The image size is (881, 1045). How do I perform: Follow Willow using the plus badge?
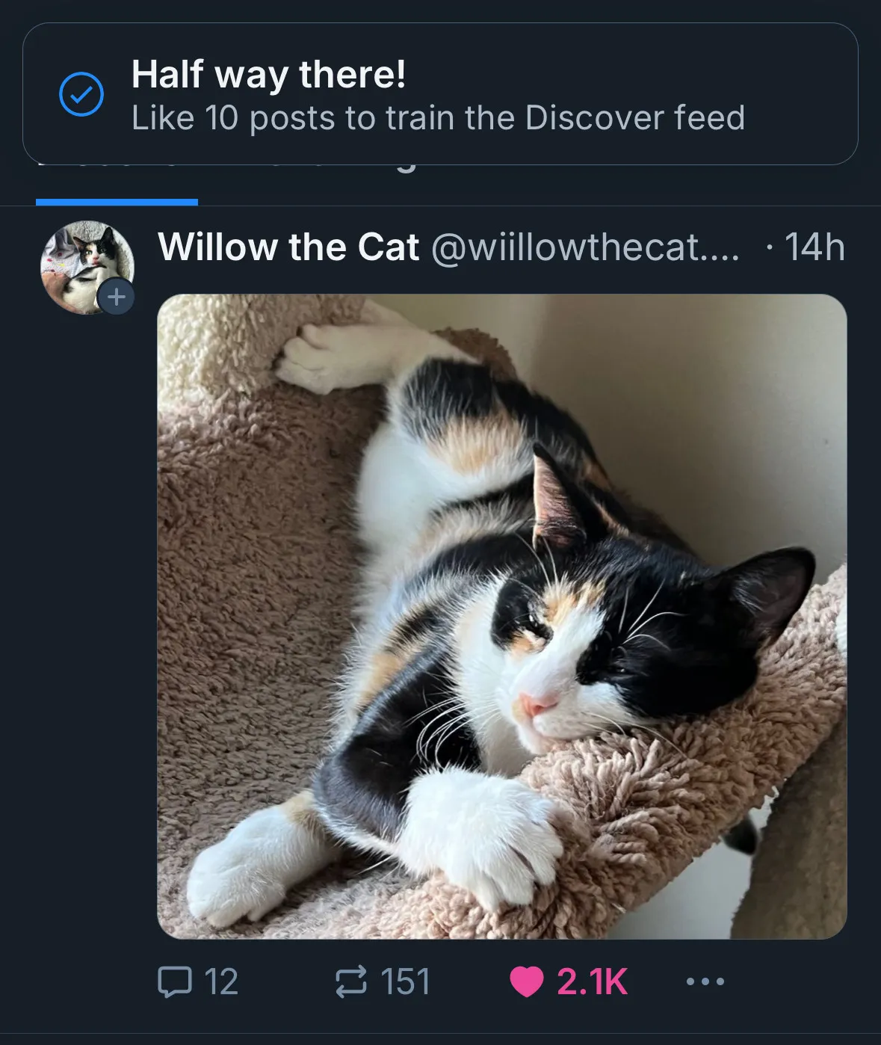point(116,298)
